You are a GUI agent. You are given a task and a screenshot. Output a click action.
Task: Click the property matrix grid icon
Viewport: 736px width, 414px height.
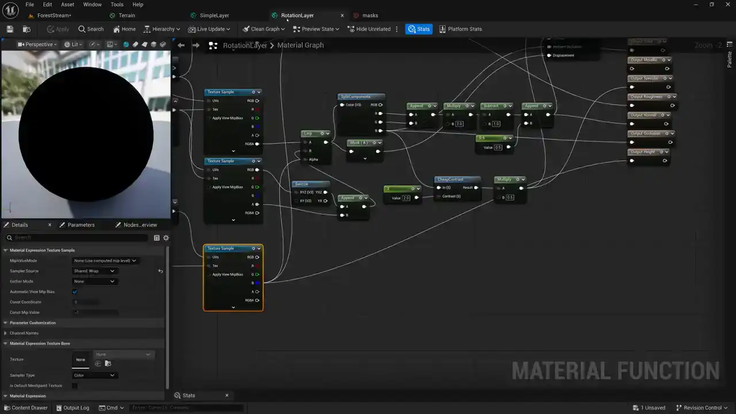(x=156, y=238)
